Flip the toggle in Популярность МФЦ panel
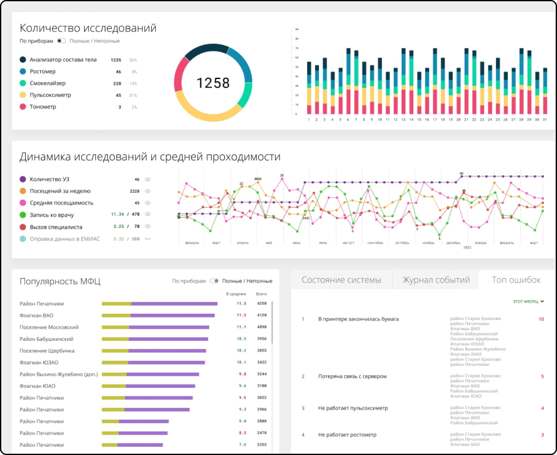 click(214, 281)
